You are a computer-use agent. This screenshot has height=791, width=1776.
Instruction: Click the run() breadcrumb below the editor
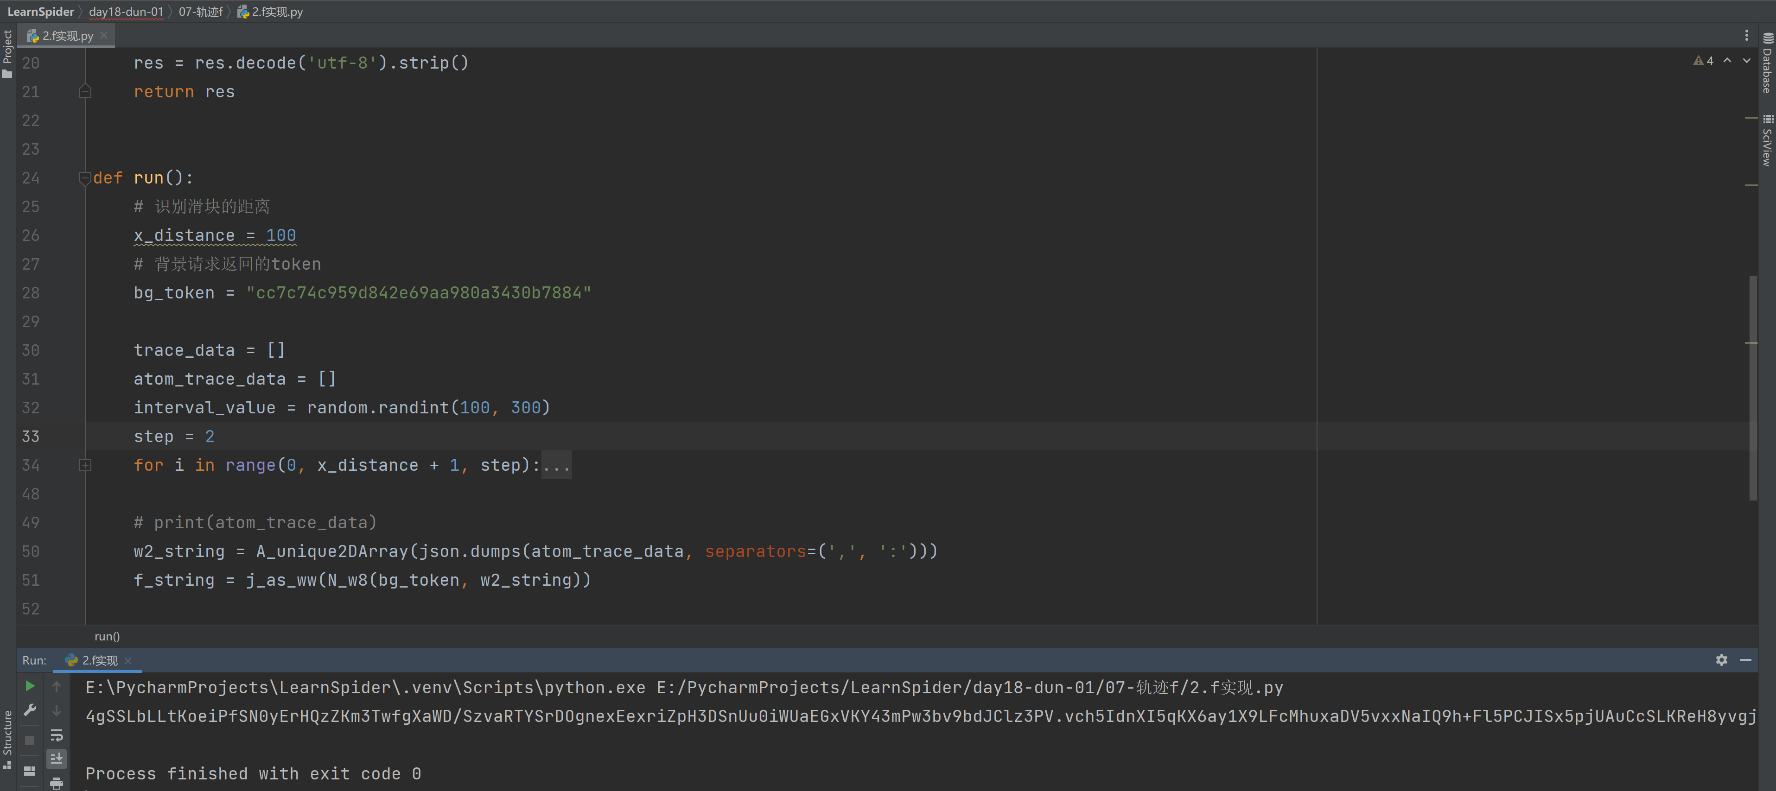[107, 636]
